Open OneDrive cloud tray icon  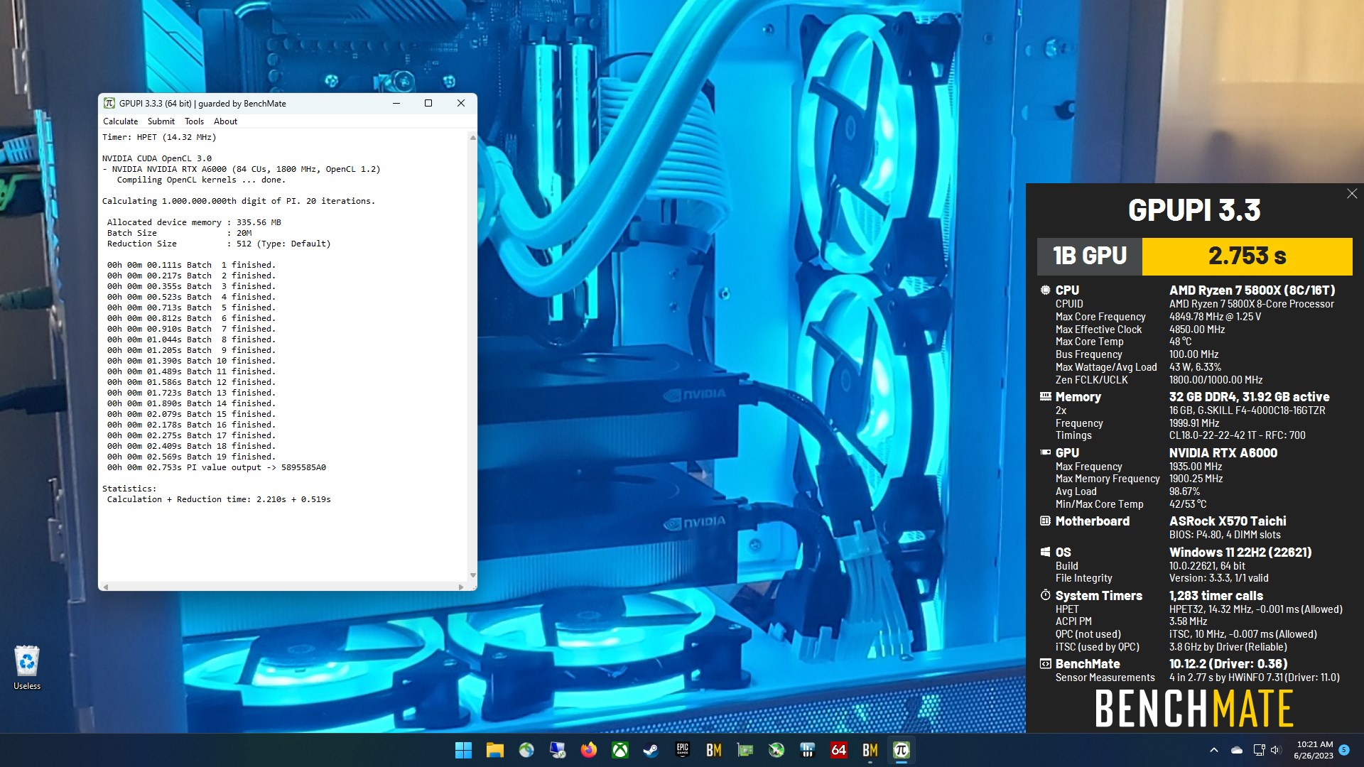pyautogui.click(x=1237, y=750)
